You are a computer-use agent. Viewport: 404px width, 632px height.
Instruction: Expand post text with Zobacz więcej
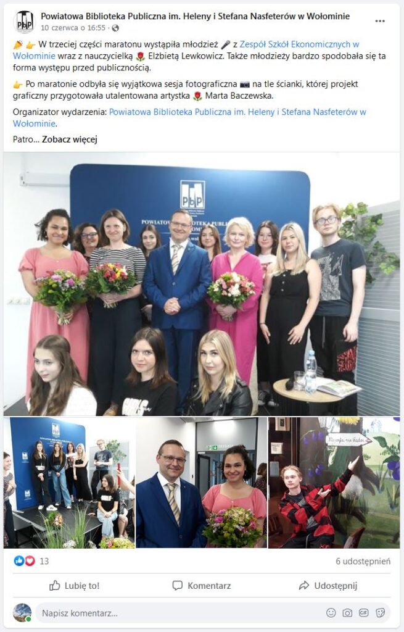70,139
